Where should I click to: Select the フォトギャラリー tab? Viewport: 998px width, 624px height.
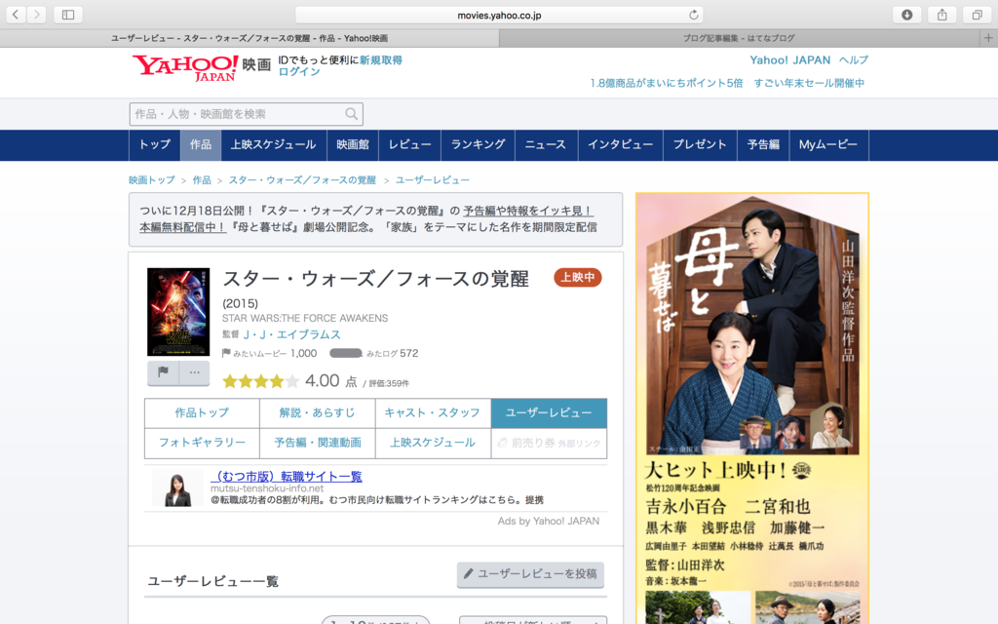point(202,443)
